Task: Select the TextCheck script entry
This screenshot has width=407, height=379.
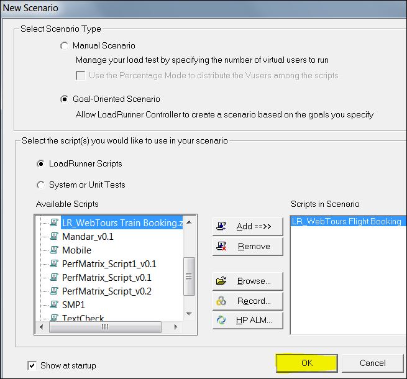Action: (83, 317)
